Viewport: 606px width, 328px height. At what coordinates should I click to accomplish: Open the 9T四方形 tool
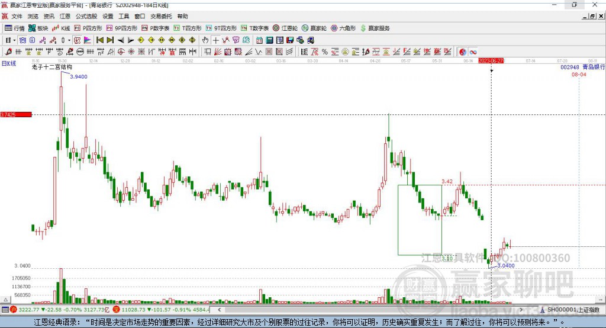tap(221, 28)
